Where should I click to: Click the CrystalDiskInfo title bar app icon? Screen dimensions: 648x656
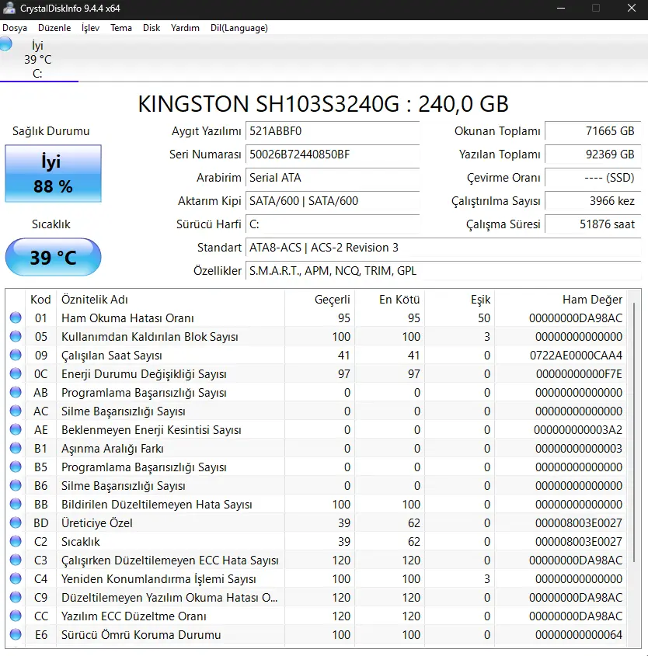[9, 8]
